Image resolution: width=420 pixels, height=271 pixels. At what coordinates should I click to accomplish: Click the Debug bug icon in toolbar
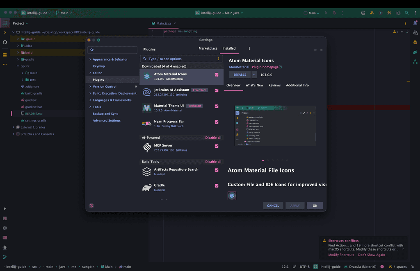coord(334,13)
